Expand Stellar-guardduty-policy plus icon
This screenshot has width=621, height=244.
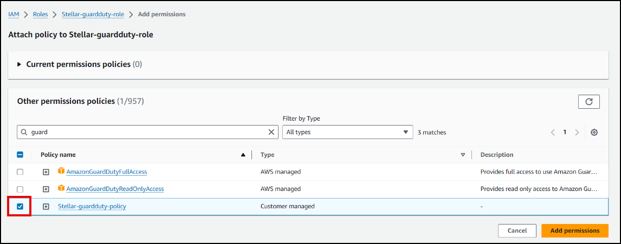coord(46,207)
